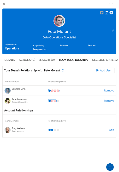Open the LinkedIn square icon
Screen dimensions: 119x172
pos(106,13)
